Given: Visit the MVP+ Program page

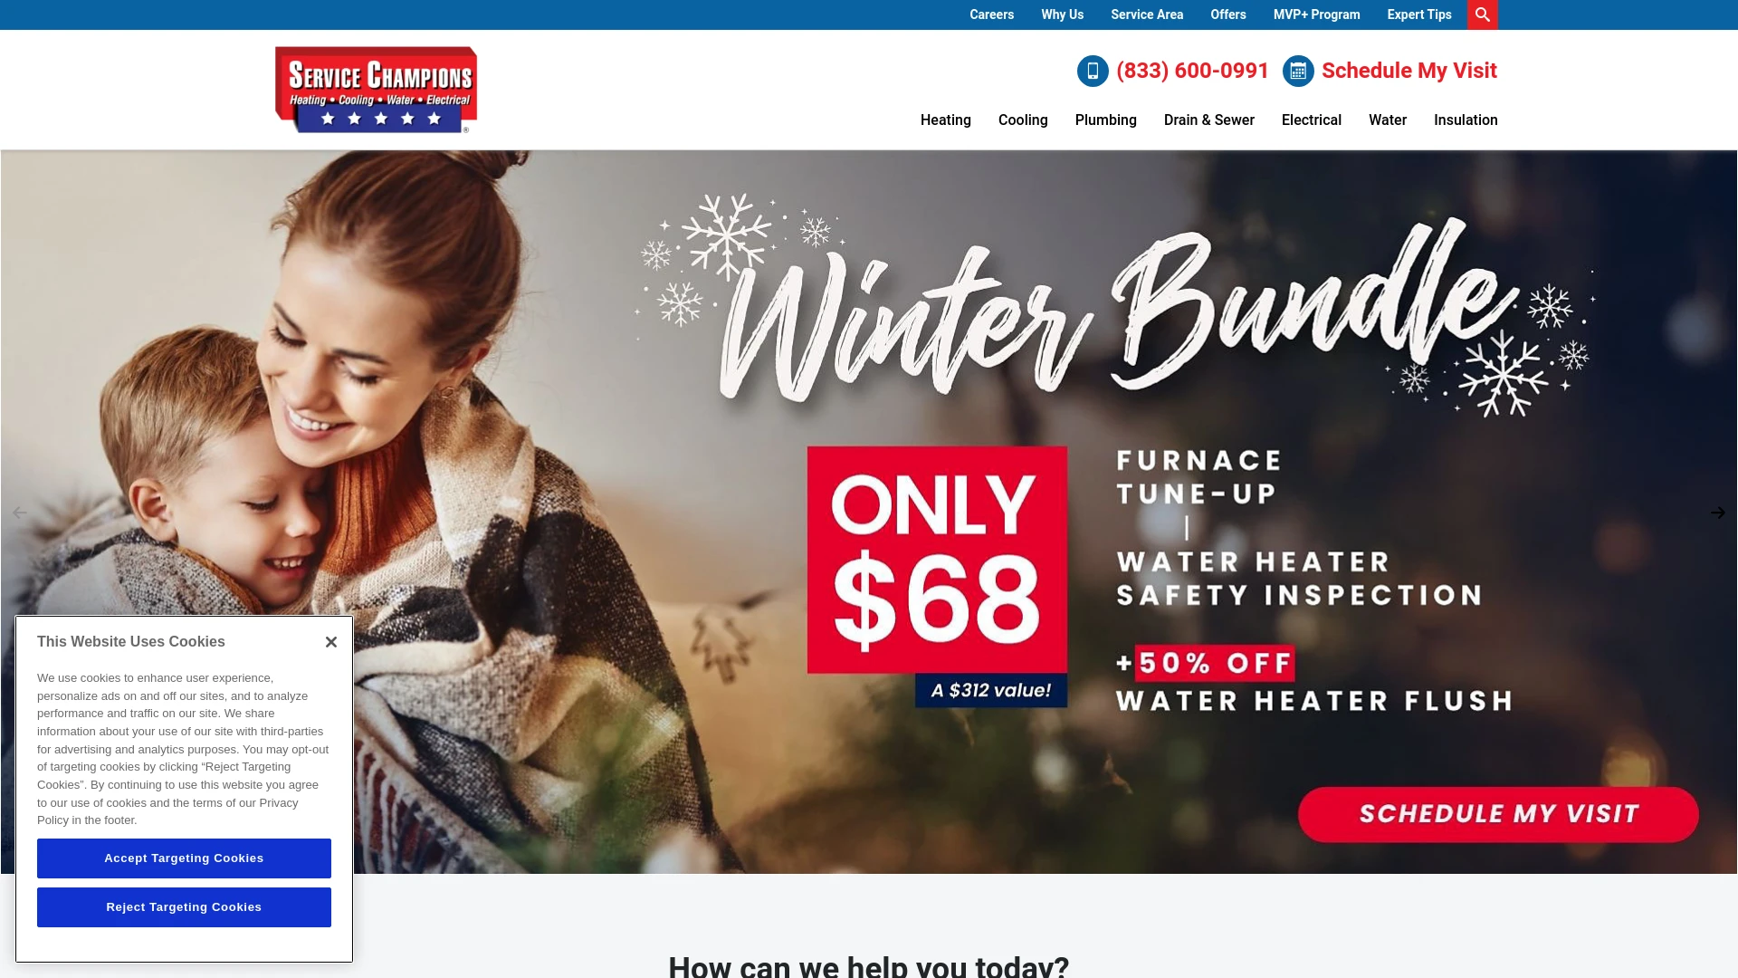Looking at the screenshot, I should pyautogui.click(x=1316, y=14).
